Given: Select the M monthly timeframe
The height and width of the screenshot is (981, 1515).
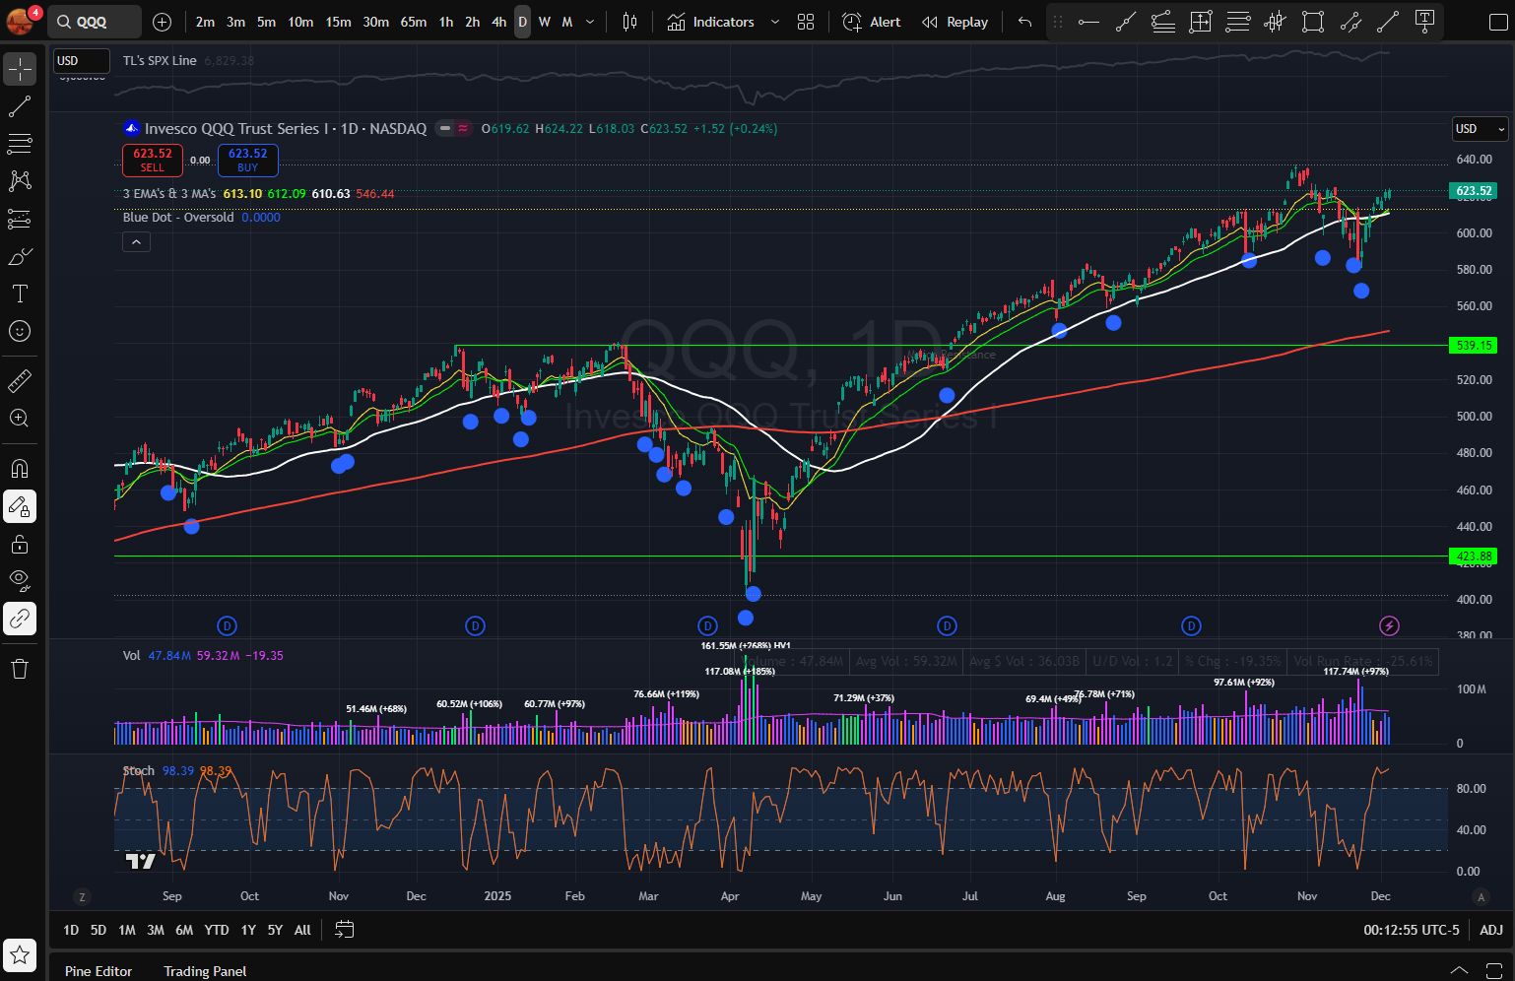Looking at the screenshot, I should pos(567,22).
